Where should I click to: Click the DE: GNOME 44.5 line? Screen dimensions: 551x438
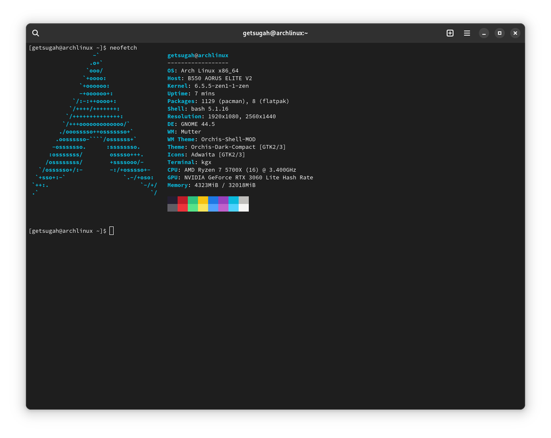191,124
